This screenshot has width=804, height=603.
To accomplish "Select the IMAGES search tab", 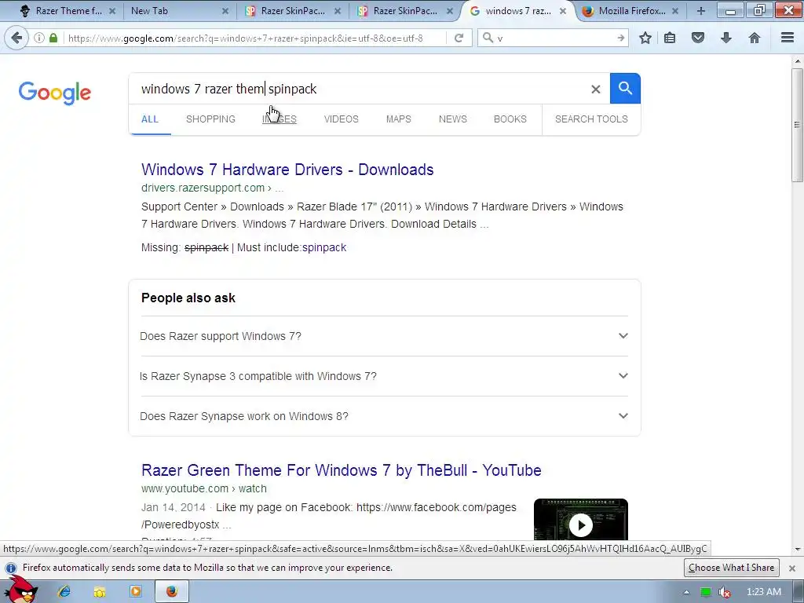I will tap(280, 119).
